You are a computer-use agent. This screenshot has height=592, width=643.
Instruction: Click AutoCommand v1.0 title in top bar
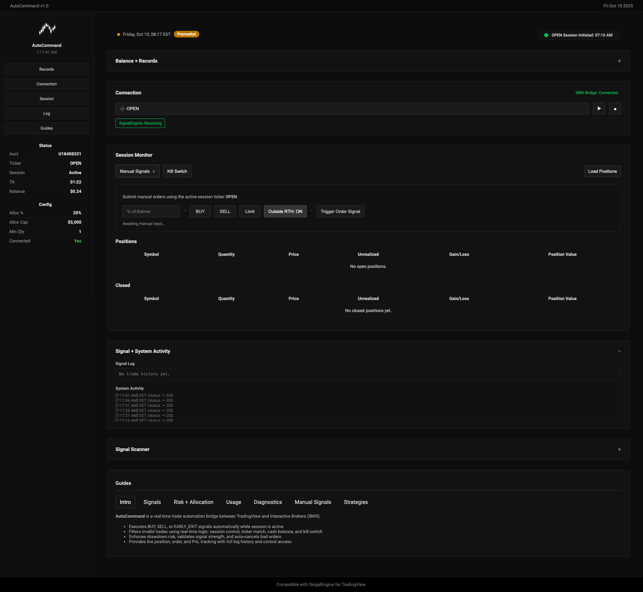tap(29, 6)
